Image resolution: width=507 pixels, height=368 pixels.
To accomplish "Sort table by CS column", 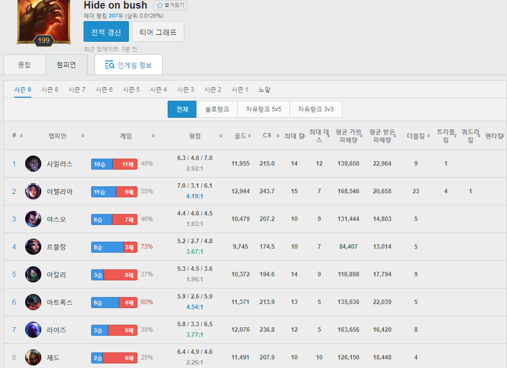I will click(270, 136).
